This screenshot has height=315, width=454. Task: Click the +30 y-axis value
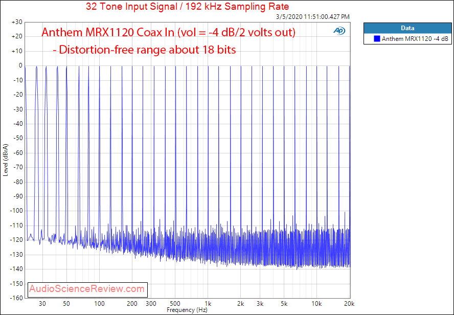point(17,22)
